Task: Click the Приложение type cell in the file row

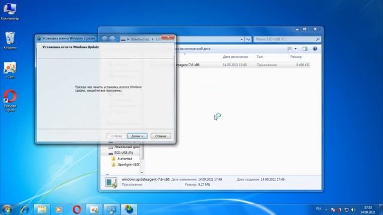Action: [266, 65]
